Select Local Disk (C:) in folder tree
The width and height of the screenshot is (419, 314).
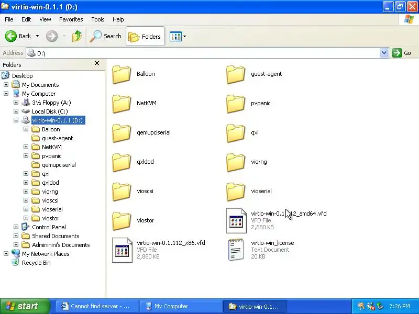(x=50, y=111)
